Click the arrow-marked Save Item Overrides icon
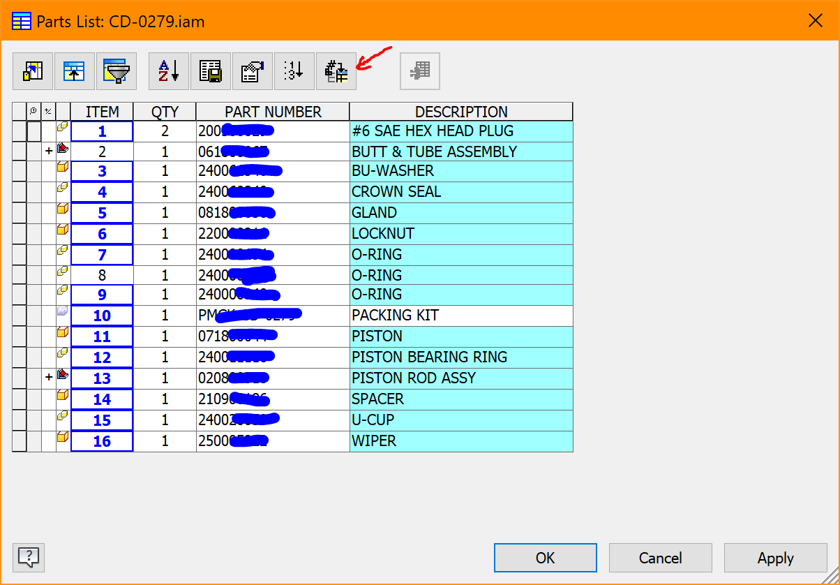840x585 pixels. 336,71
